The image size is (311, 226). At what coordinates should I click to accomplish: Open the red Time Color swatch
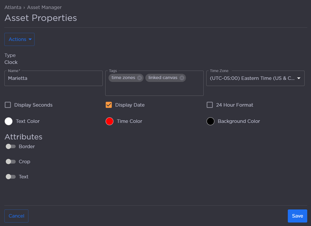[x=110, y=121]
